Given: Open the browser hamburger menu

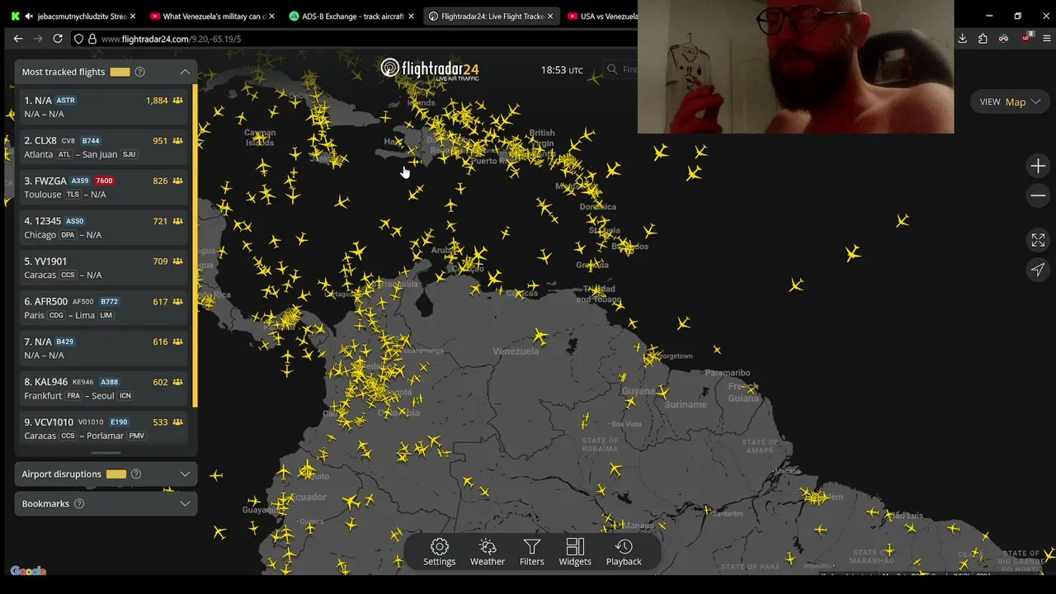Looking at the screenshot, I should [1048, 39].
